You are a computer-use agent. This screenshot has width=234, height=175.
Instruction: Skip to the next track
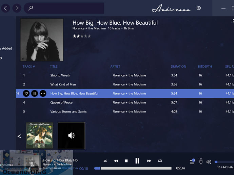[149, 161]
